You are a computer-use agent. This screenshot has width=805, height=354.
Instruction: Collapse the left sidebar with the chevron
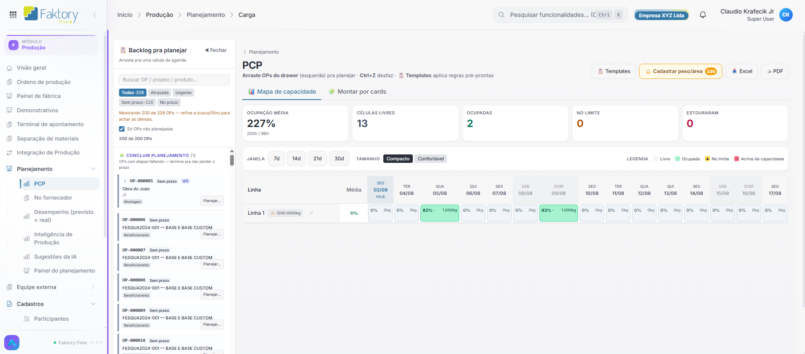[95, 15]
